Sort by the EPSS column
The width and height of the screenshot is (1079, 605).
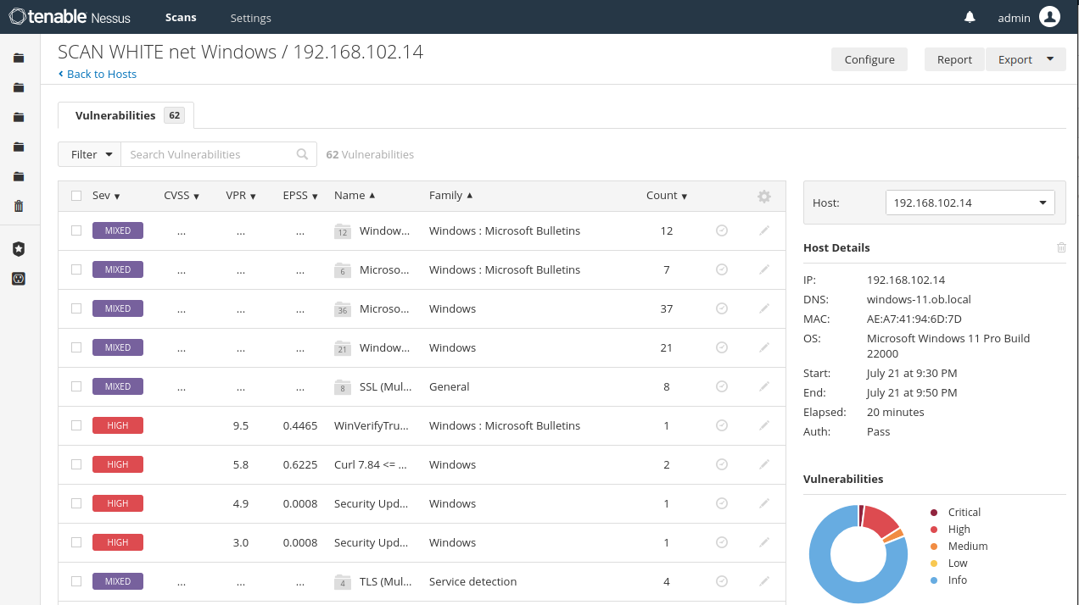pos(300,196)
